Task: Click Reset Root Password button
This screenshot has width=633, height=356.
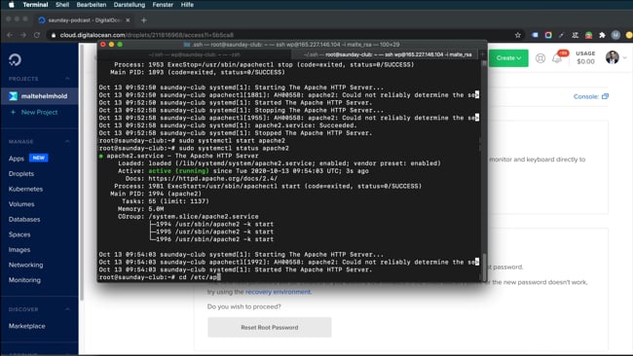Action: (x=269, y=328)
